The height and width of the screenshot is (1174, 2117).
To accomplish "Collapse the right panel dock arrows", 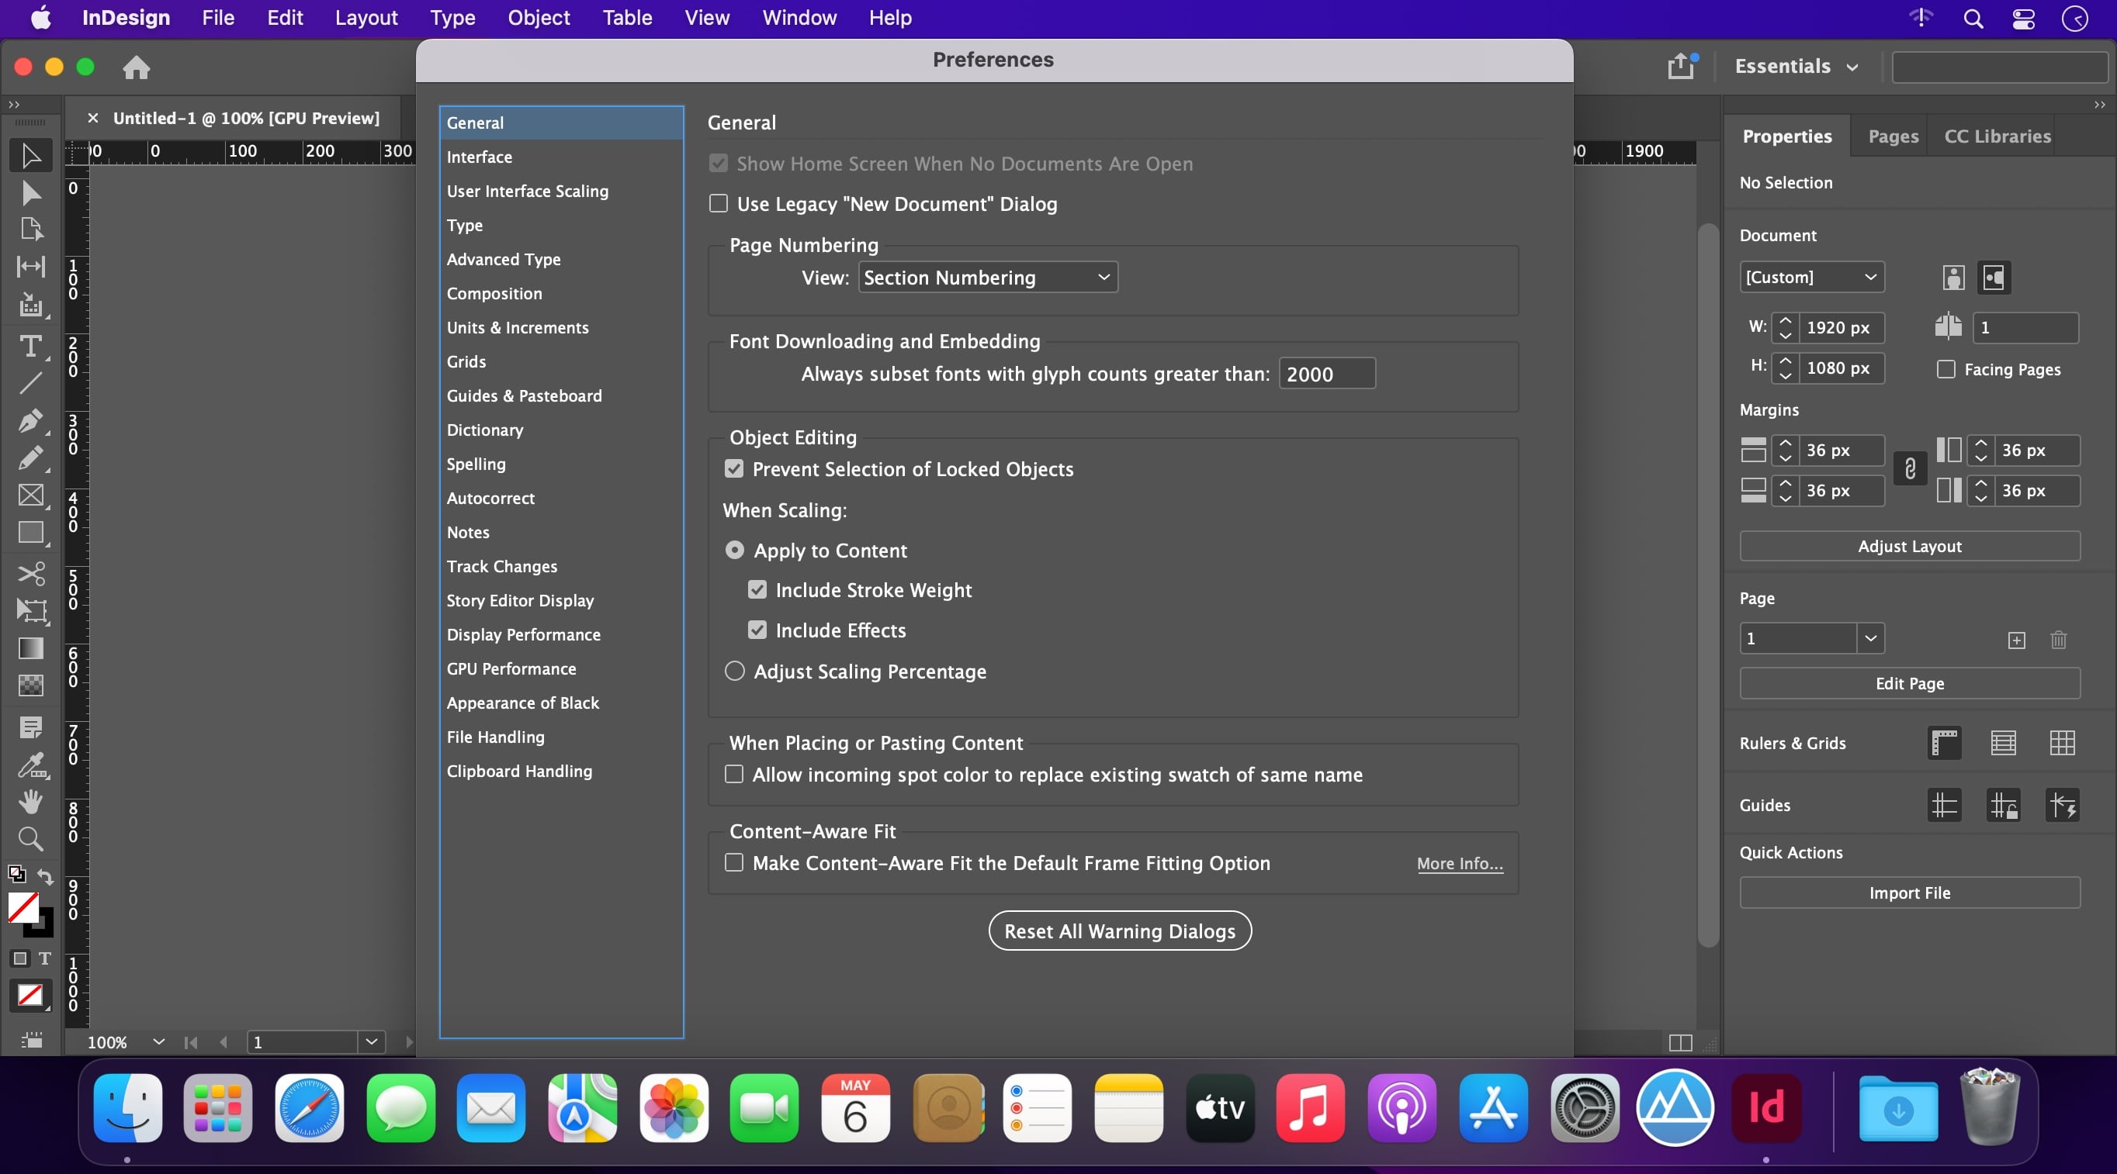I will point(2100,104).
